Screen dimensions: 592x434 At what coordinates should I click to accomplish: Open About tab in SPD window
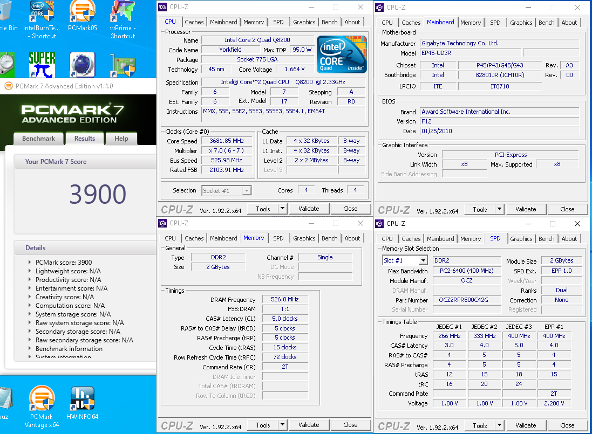pos(569,239)
